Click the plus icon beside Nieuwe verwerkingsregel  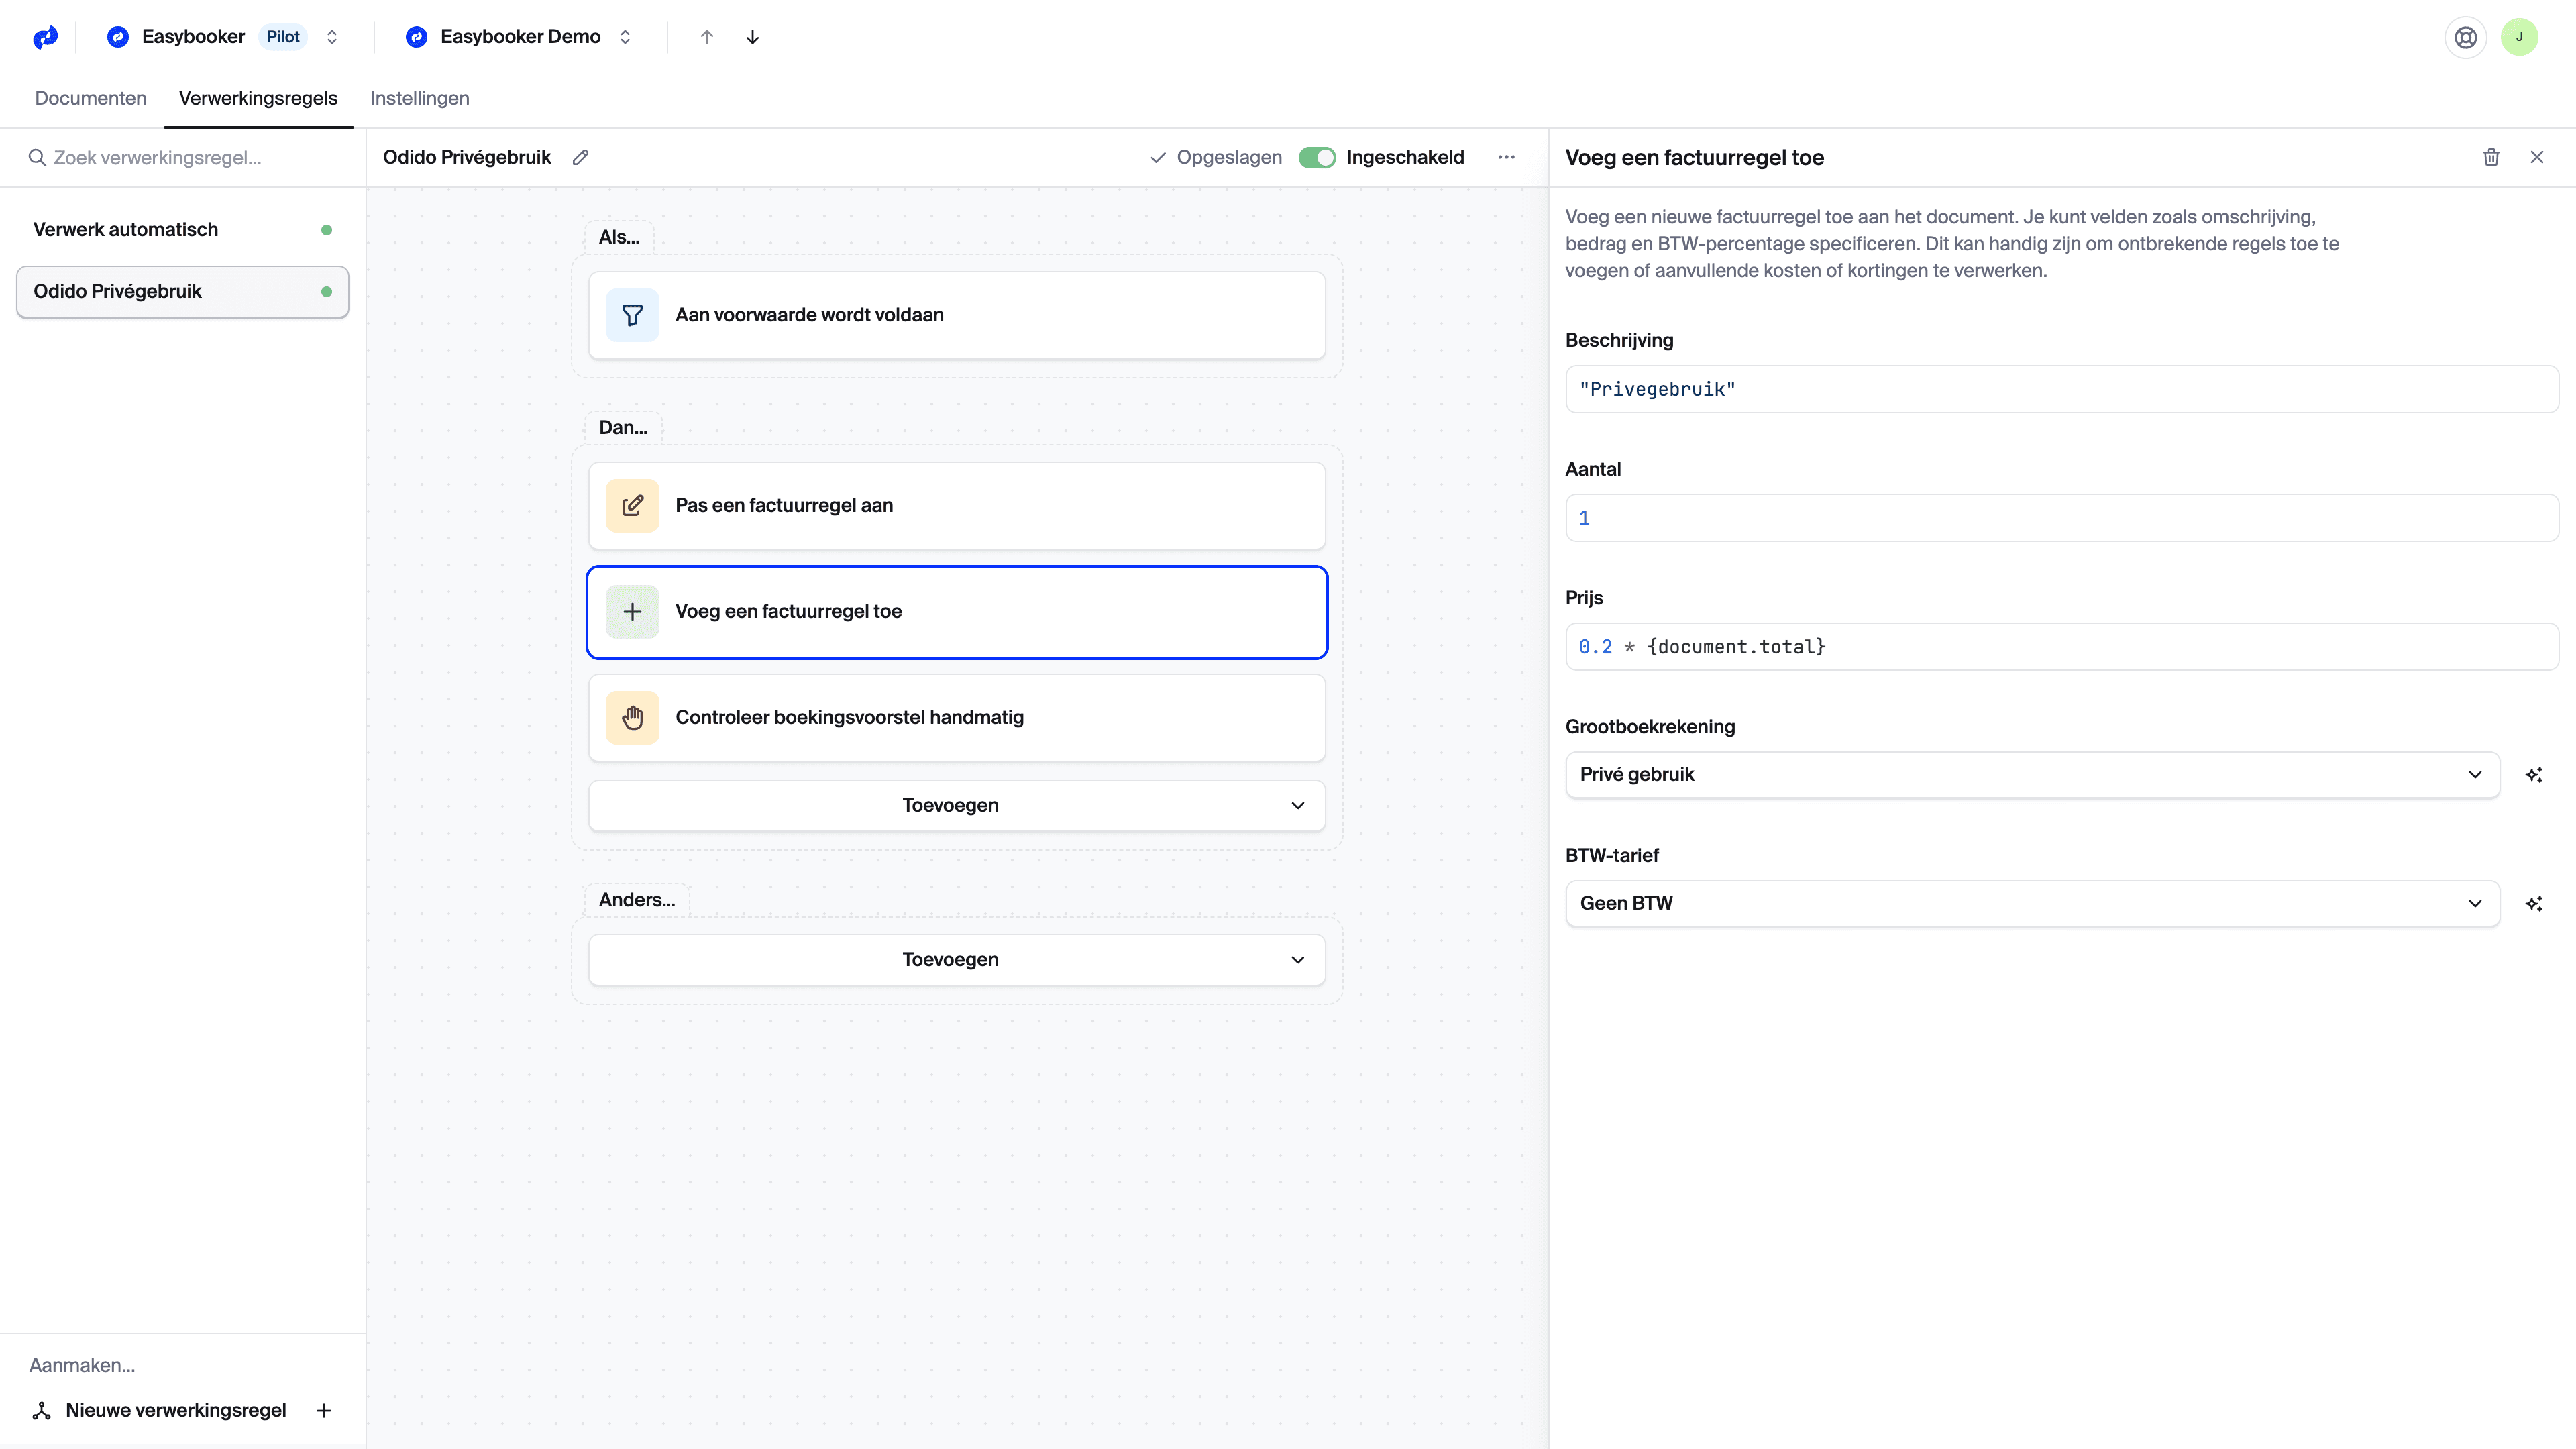click(x=323, y=1411)
